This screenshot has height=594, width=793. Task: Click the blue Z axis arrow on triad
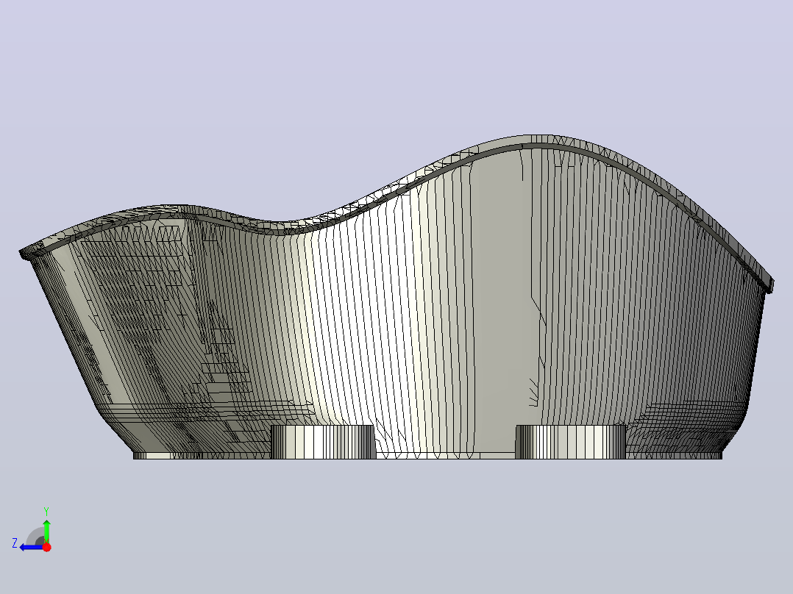coord(31,547)
